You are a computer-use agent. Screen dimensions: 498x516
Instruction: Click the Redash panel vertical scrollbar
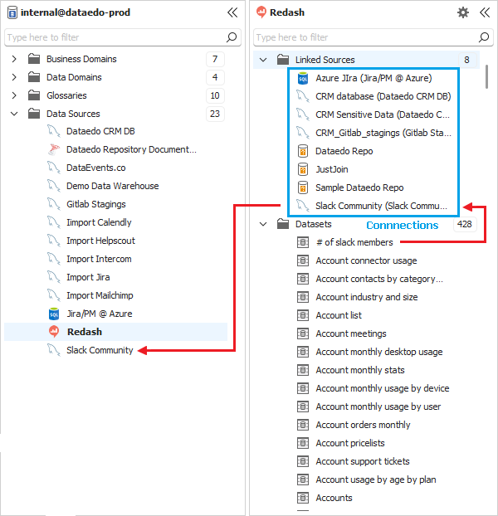486,76
